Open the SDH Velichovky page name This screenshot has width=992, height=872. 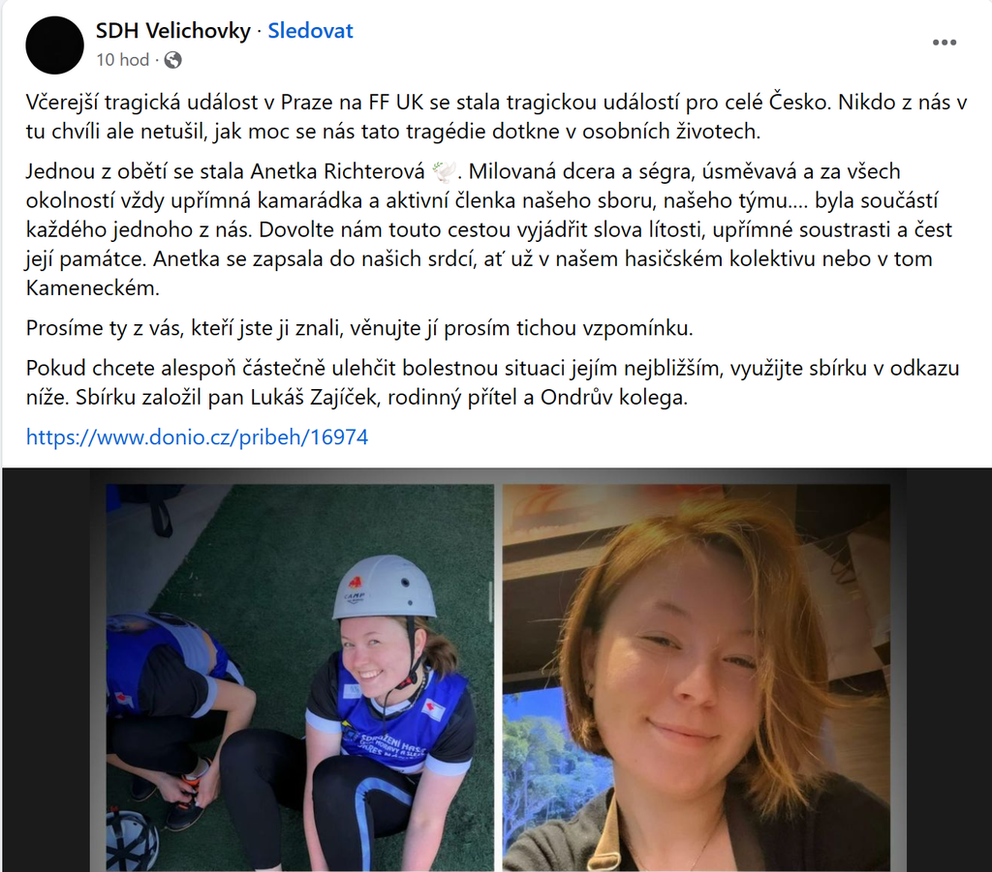pyautogui.click(x=173, y=30)
